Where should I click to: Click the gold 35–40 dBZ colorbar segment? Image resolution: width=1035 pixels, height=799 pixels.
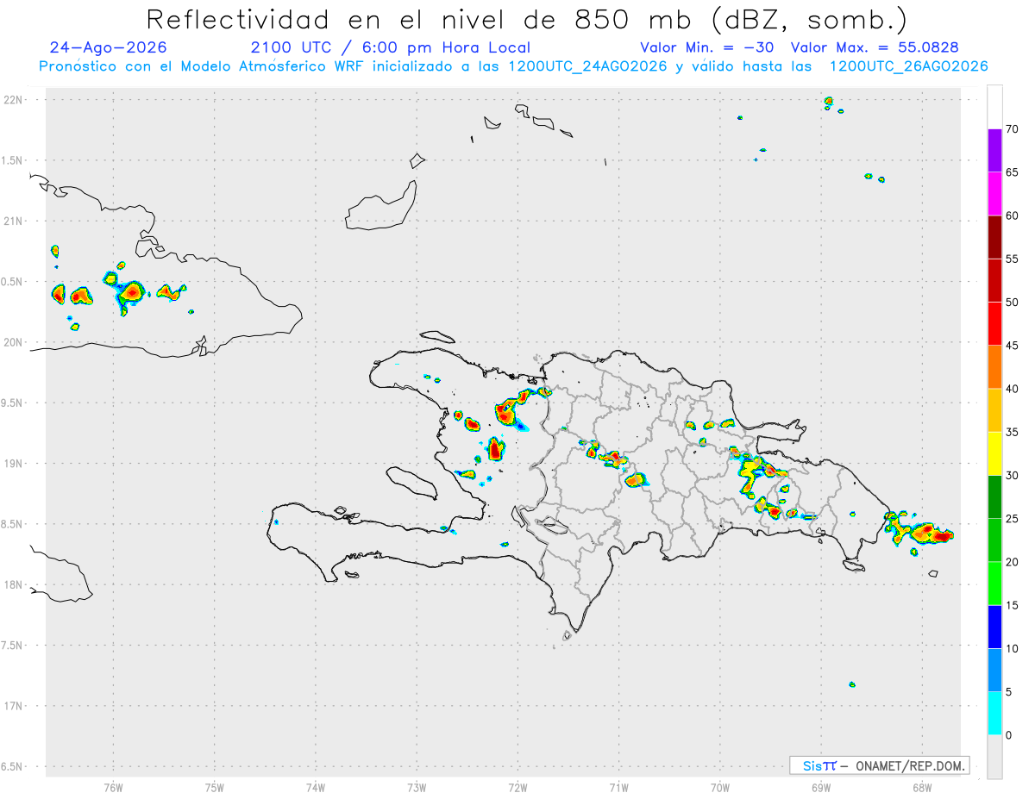[x=994, y=410]
